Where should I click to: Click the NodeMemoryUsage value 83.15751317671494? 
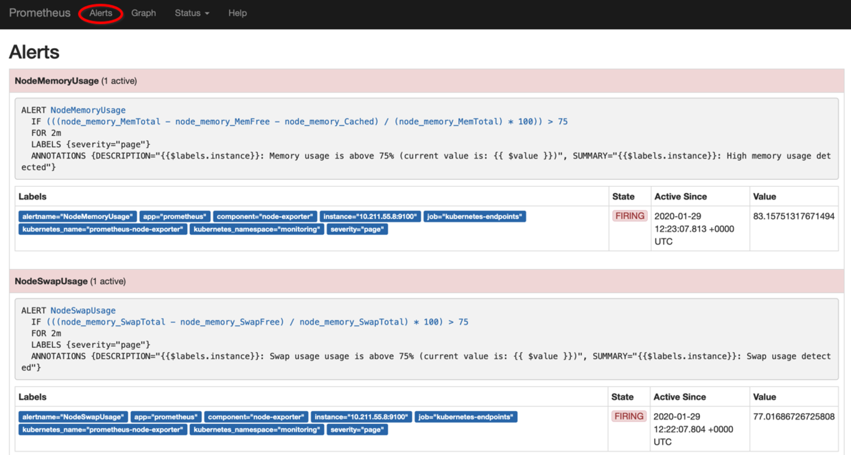[x=793, y=216]
